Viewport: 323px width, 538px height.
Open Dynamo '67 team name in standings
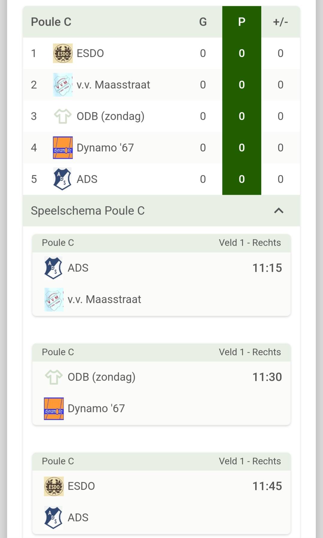[x=105, y=148]
